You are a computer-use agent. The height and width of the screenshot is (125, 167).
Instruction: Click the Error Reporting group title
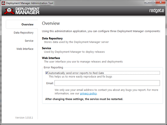pyautogui.click(x=53, y=67)
